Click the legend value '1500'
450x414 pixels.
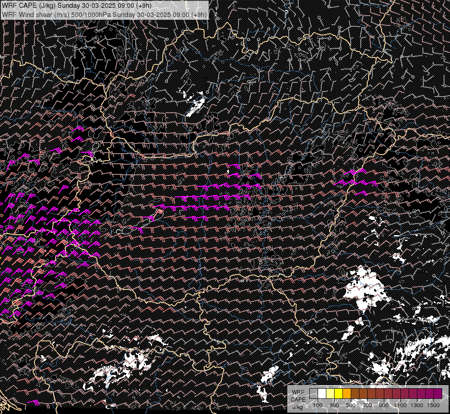point(433,405)
